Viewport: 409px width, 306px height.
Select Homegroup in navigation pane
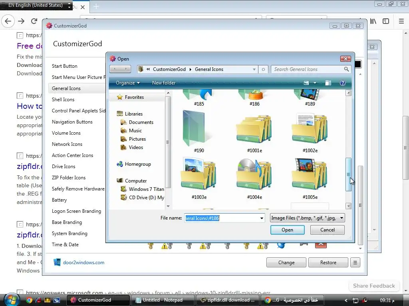click(x=138, y=164)
